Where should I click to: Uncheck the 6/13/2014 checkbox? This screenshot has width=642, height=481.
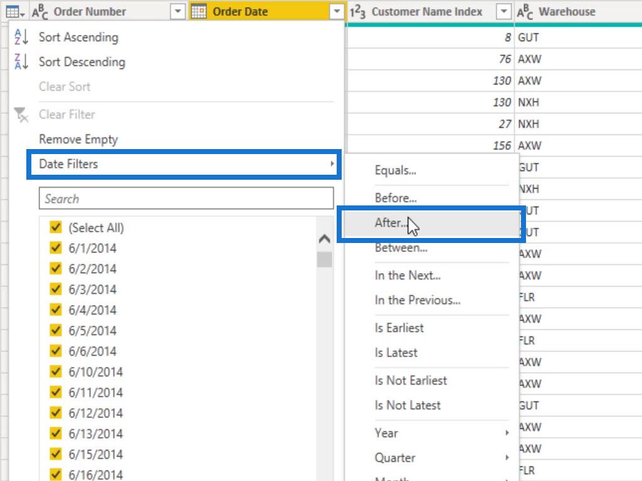pos(55,433)
